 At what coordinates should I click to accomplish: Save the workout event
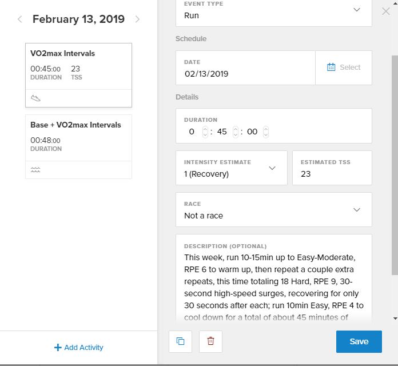point(359,341)
